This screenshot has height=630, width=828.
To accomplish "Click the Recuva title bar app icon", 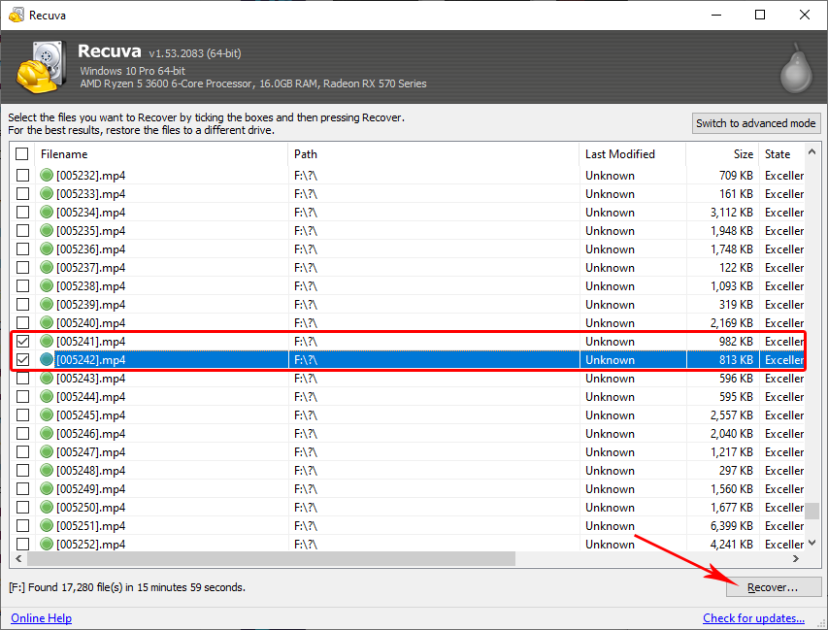I will (17, 15).
